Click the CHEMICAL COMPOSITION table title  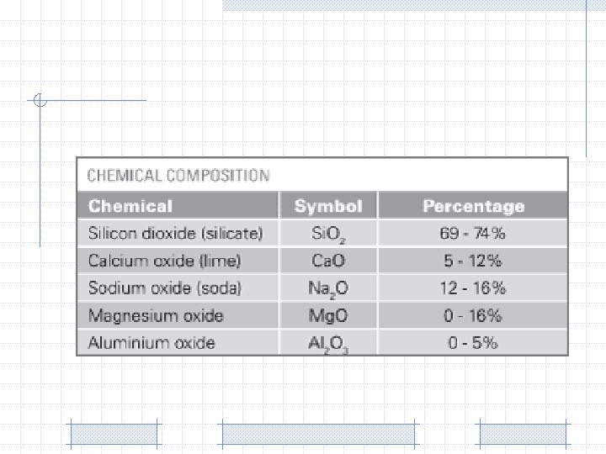178,176
